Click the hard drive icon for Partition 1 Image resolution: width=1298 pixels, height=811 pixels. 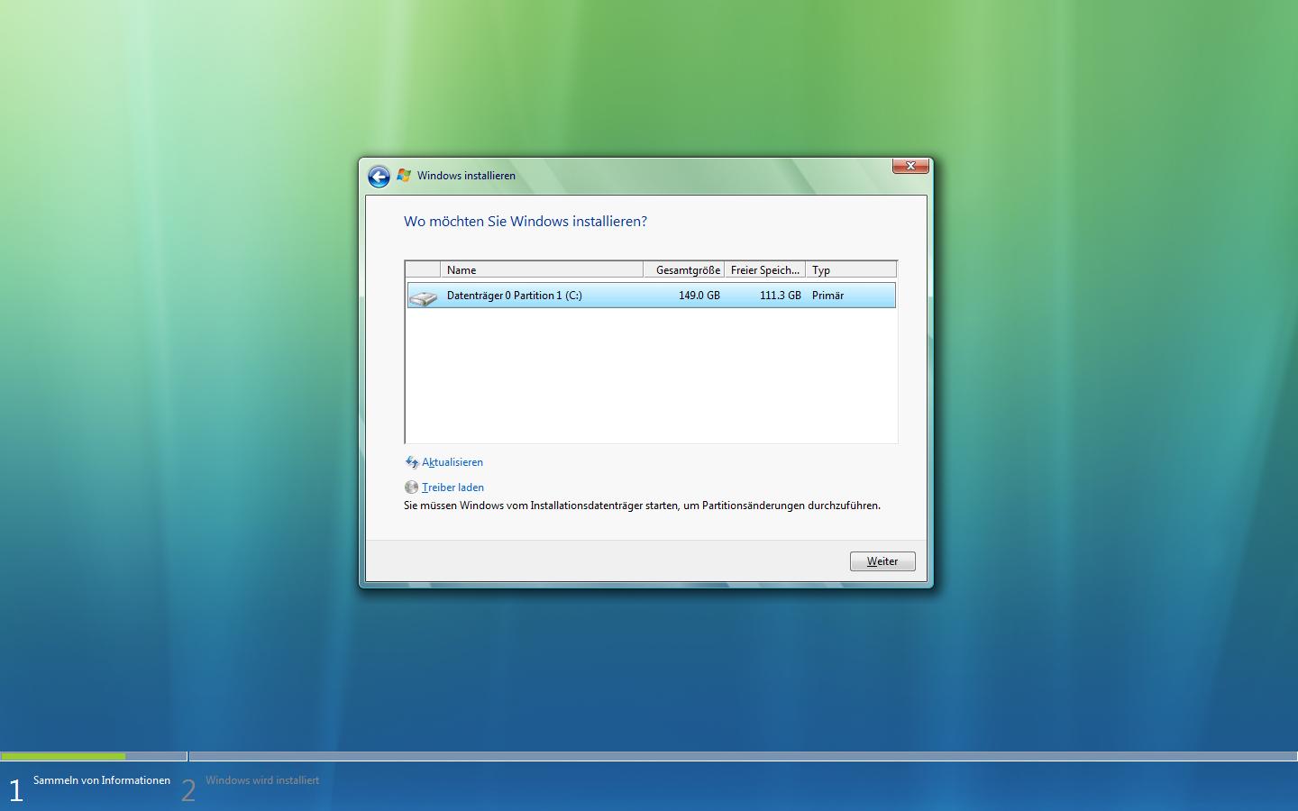tap(423, 296)
